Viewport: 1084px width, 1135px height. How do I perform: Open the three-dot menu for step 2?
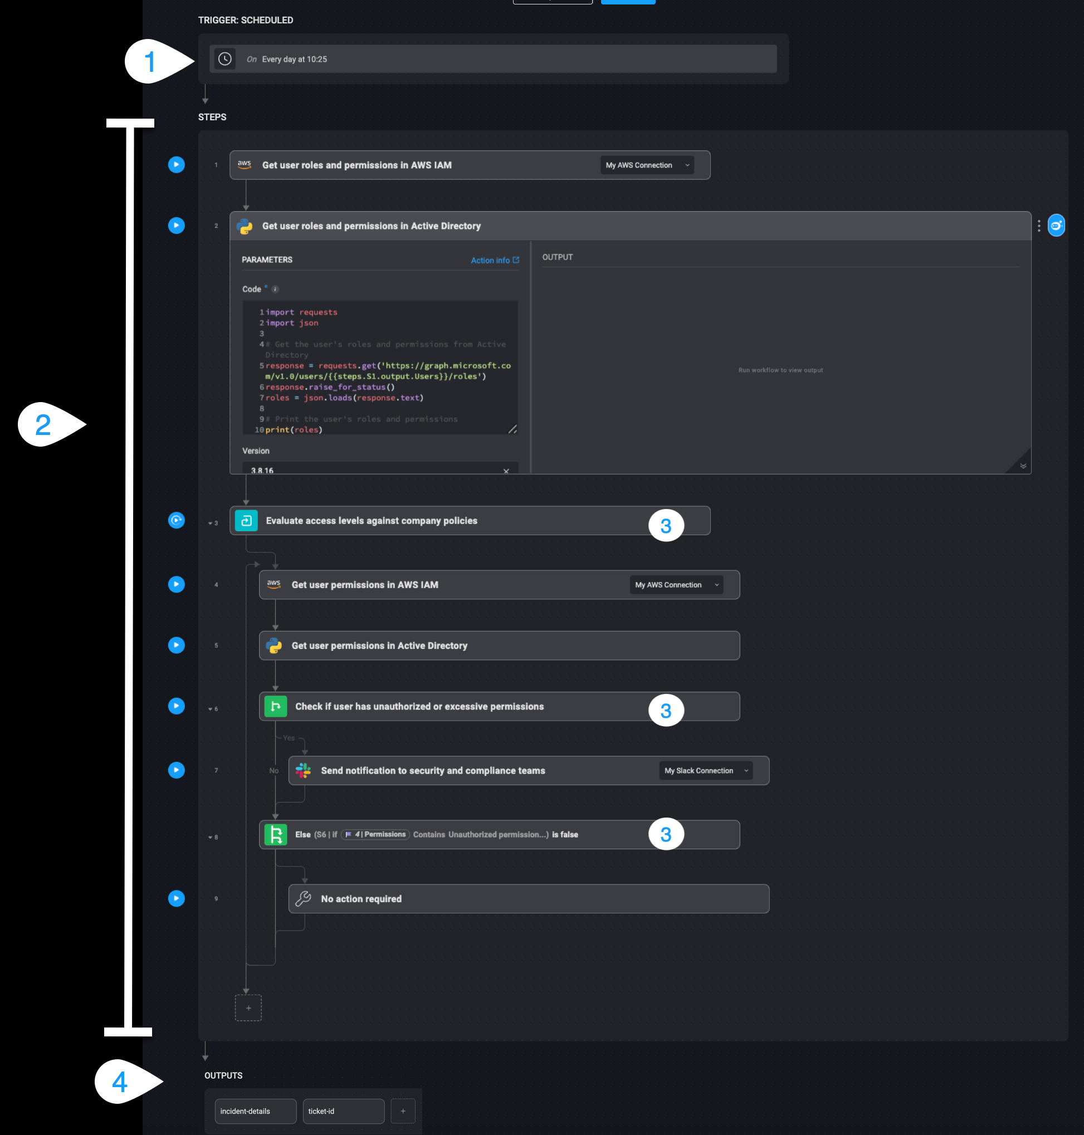coord(1038,225)
